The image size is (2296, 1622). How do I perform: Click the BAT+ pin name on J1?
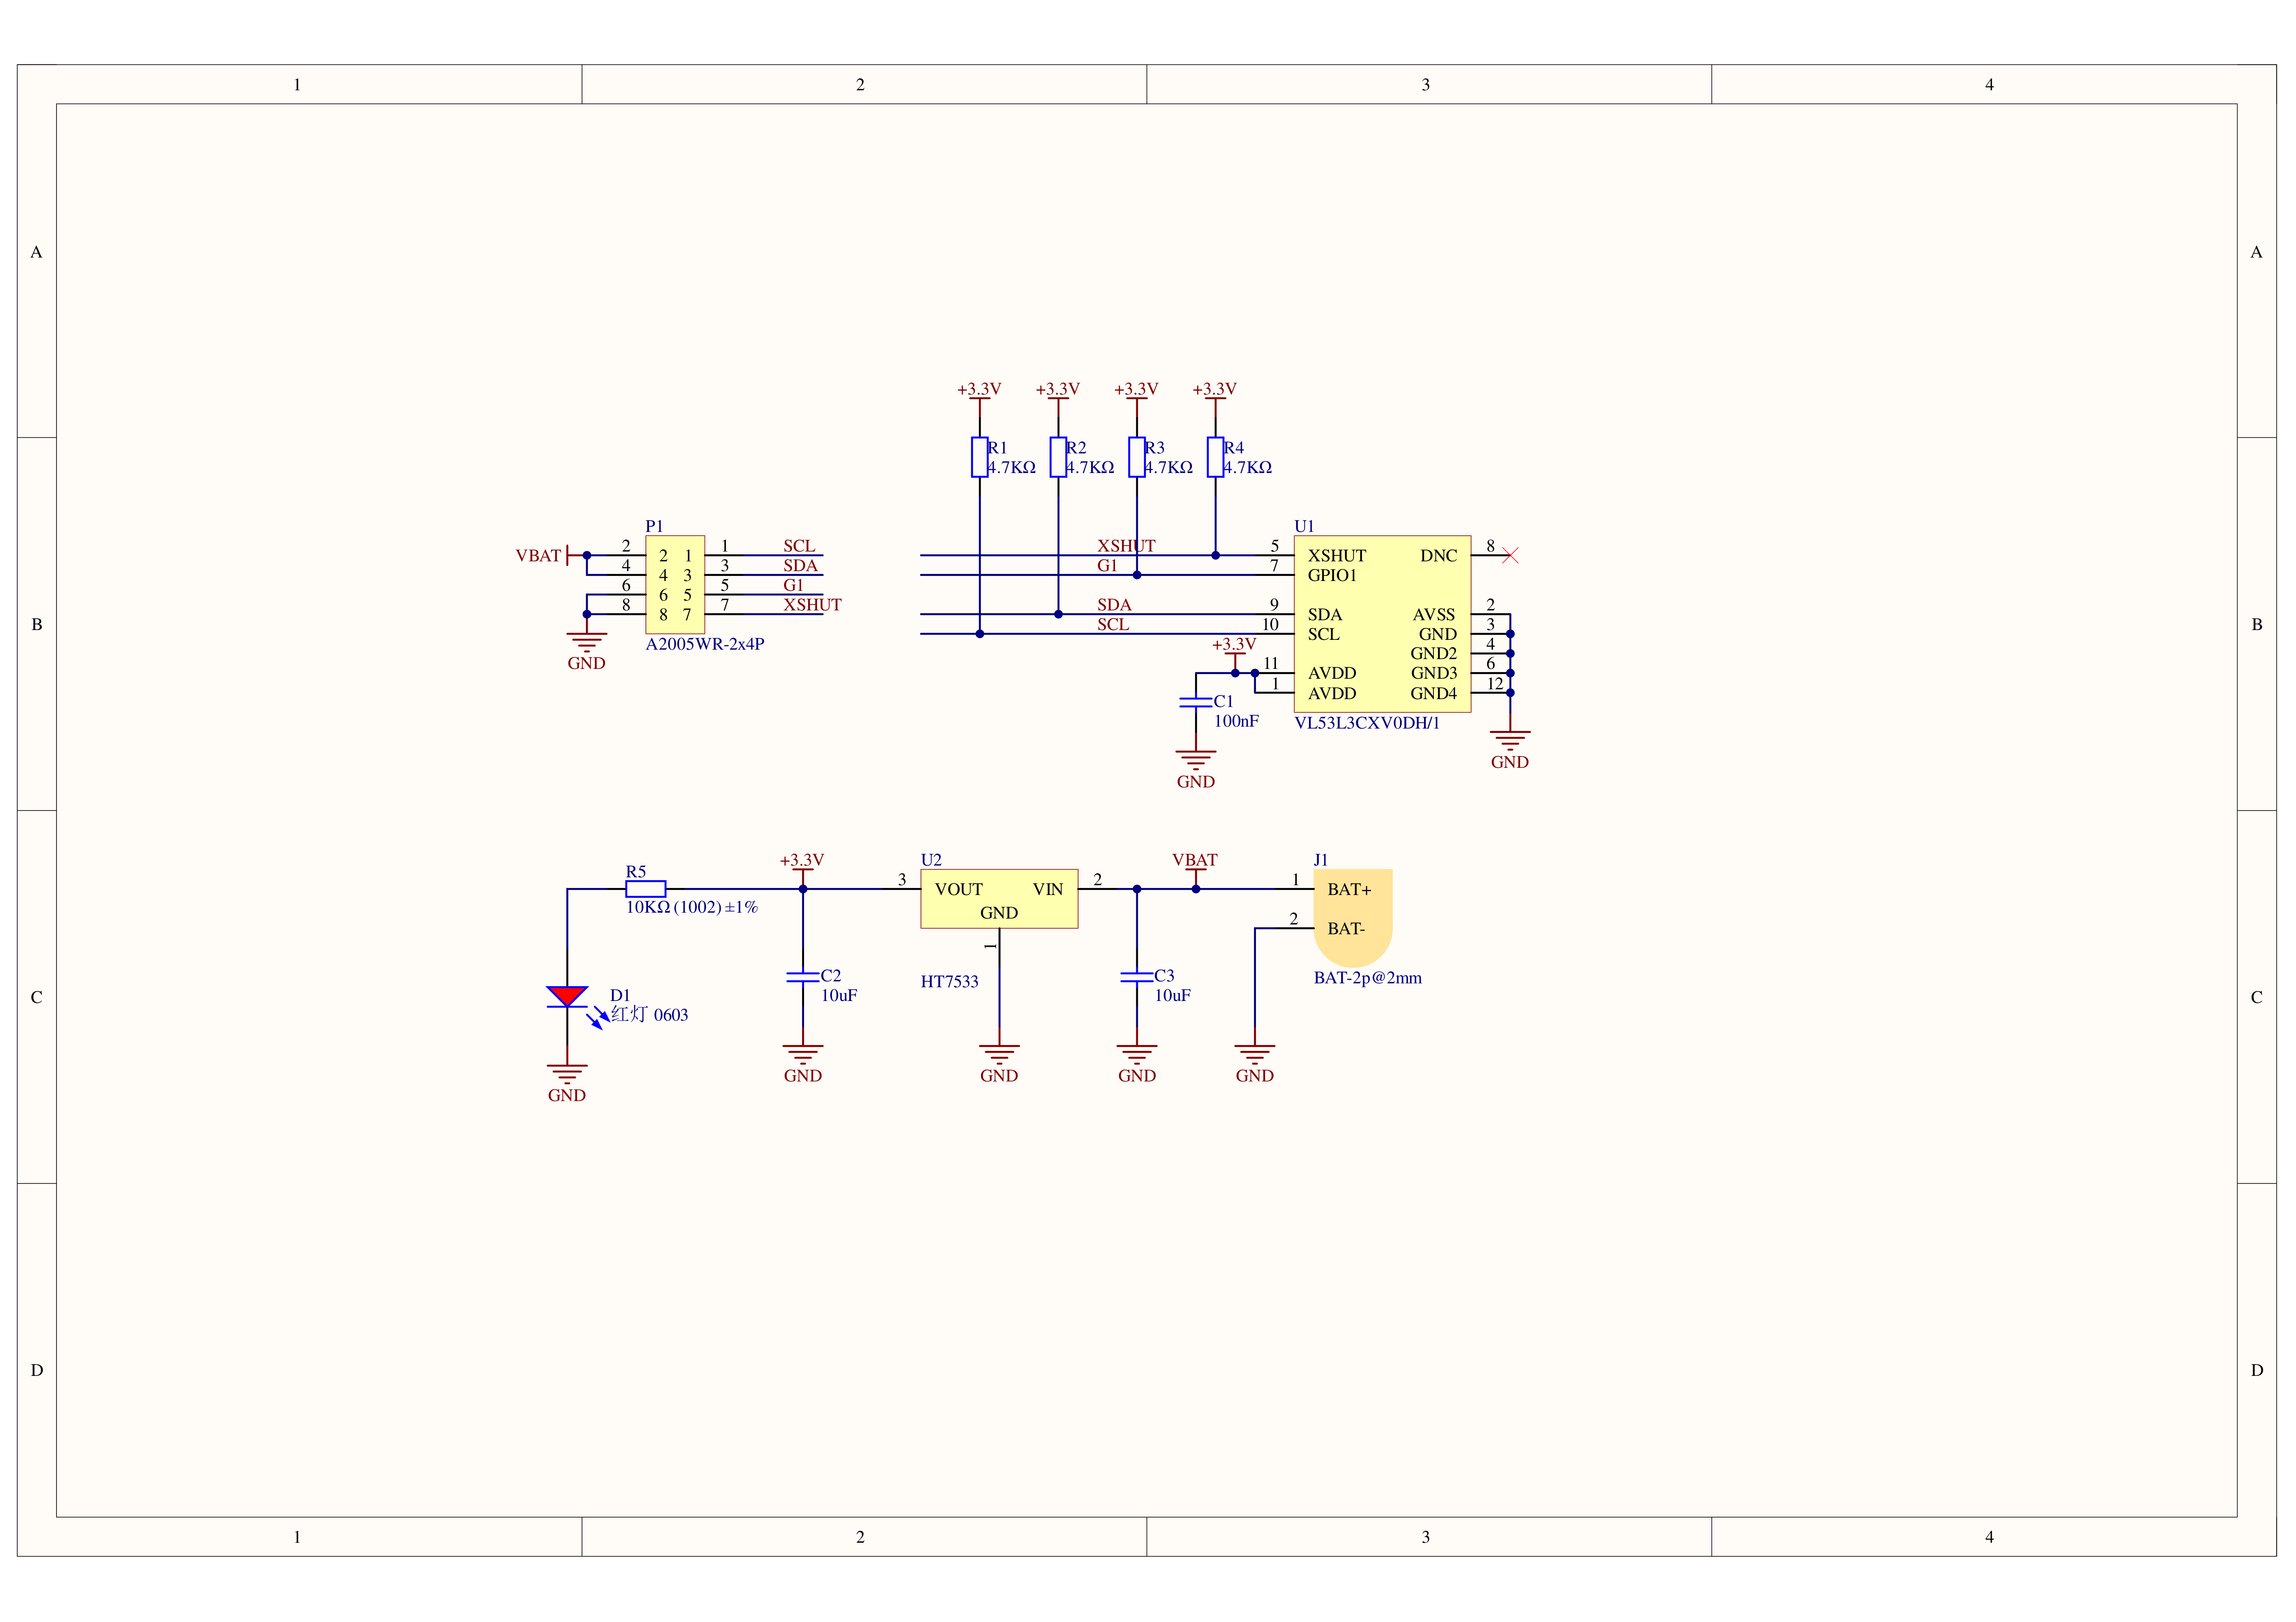[1349, 890]
